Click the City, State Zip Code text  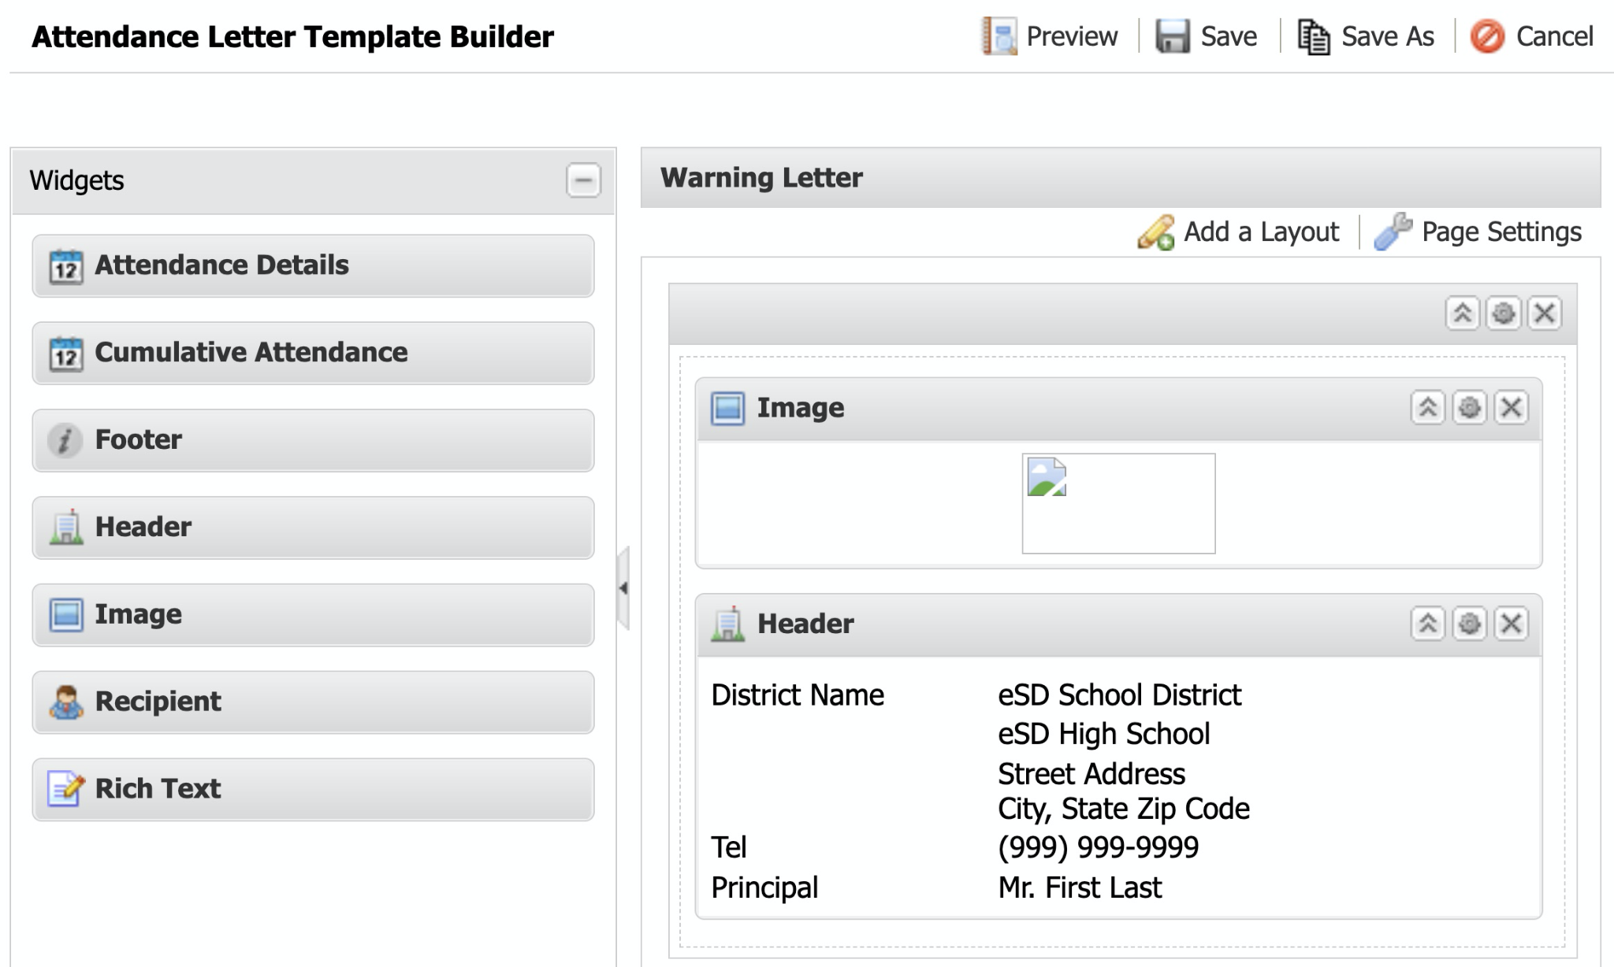point(1123,809)
